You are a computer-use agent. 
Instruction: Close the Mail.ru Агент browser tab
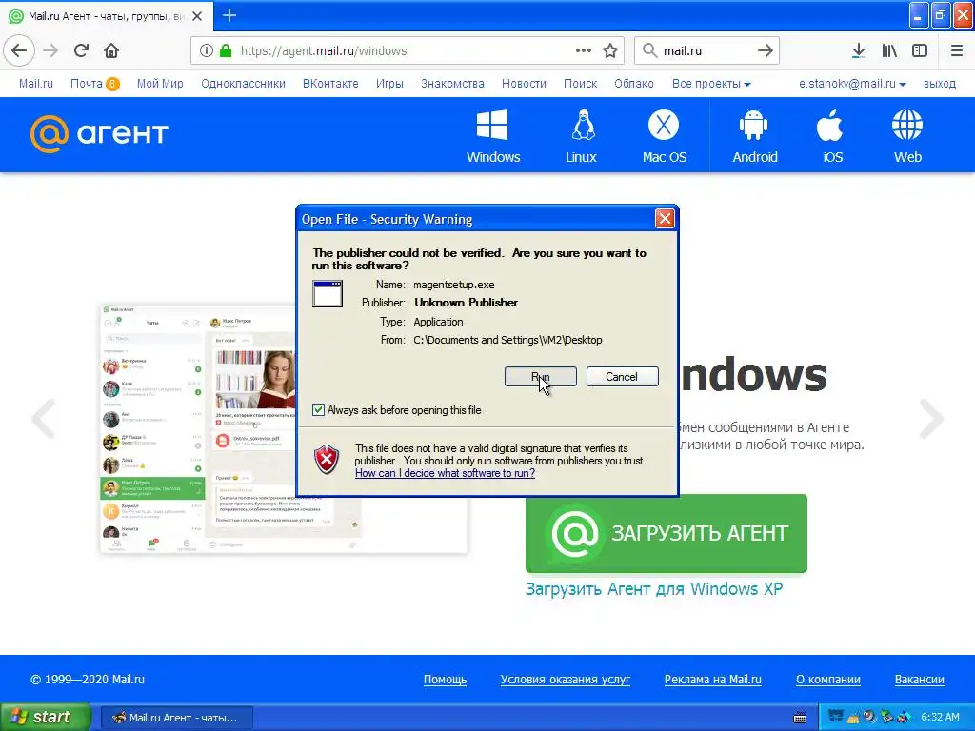(197, 16)
